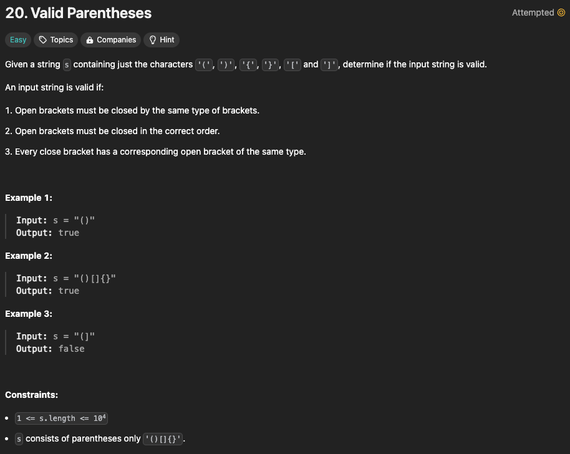The height and width of the screenshot is (454, 570).
Task: Click the '(' character code chip
Action: point(204,65)
